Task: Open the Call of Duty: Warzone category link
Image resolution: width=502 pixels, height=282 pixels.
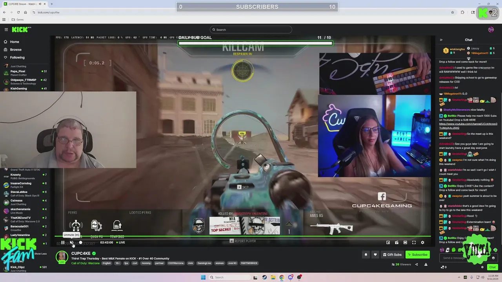Action: click(85, 263)
